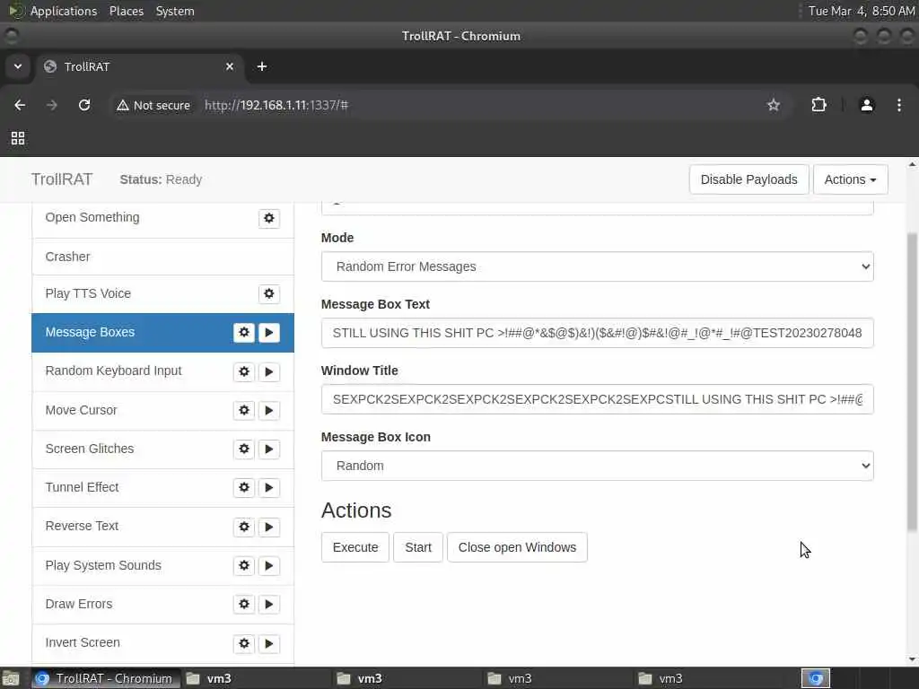
Task: Open the apps grid shortcut icon
Action: (18, 138)
